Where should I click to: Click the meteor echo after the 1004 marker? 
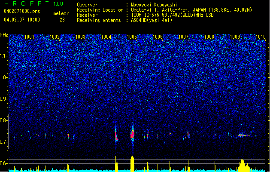[116, 135]
